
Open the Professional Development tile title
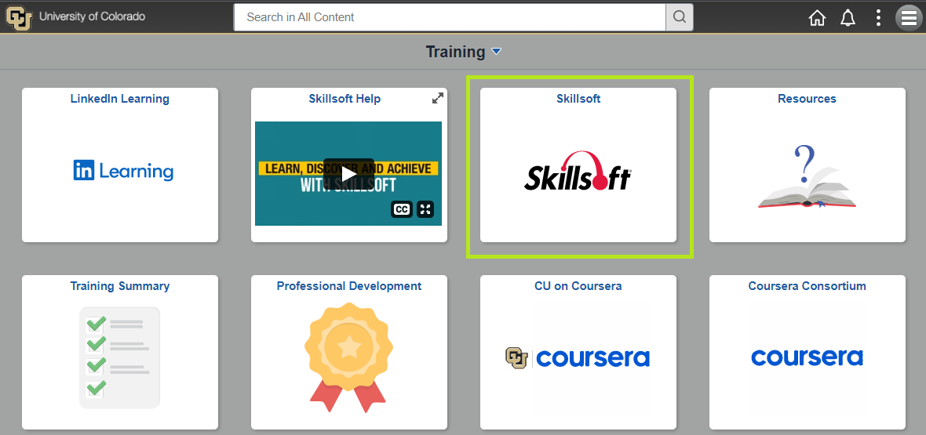click(349, 285)
